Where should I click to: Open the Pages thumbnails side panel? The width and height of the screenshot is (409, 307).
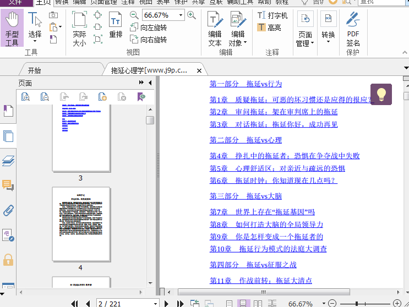click(x=8, y=136)
